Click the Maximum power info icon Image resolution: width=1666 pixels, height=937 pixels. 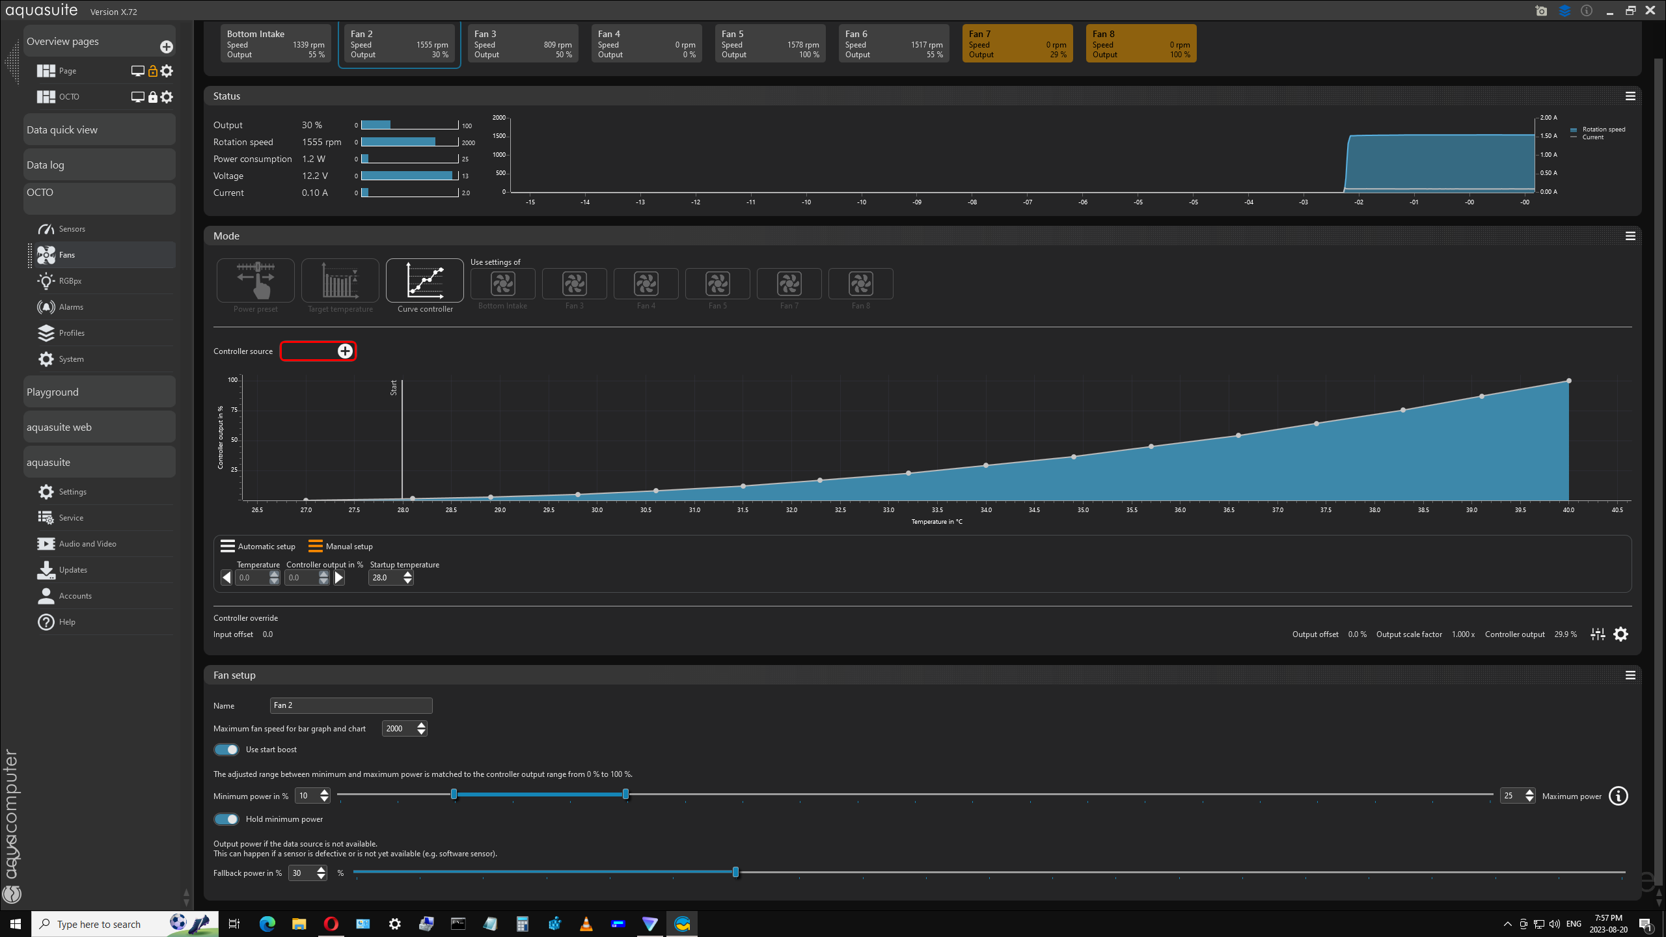coord(1618,796)
